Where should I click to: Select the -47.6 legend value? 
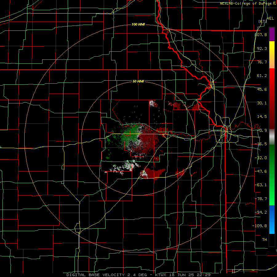[x=261, y=171]
